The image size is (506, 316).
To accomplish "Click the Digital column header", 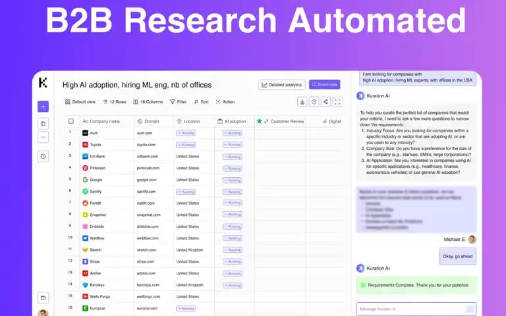I will (332, 121).
